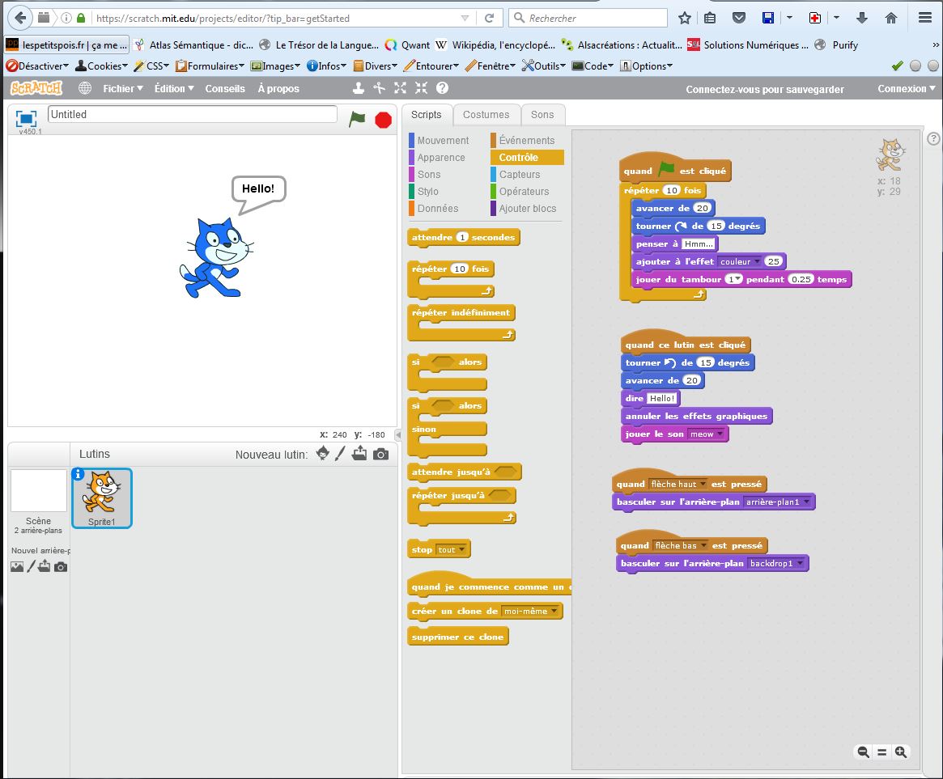Choose new sprite from library icon
943x779 pixels.
coord(323,454)
